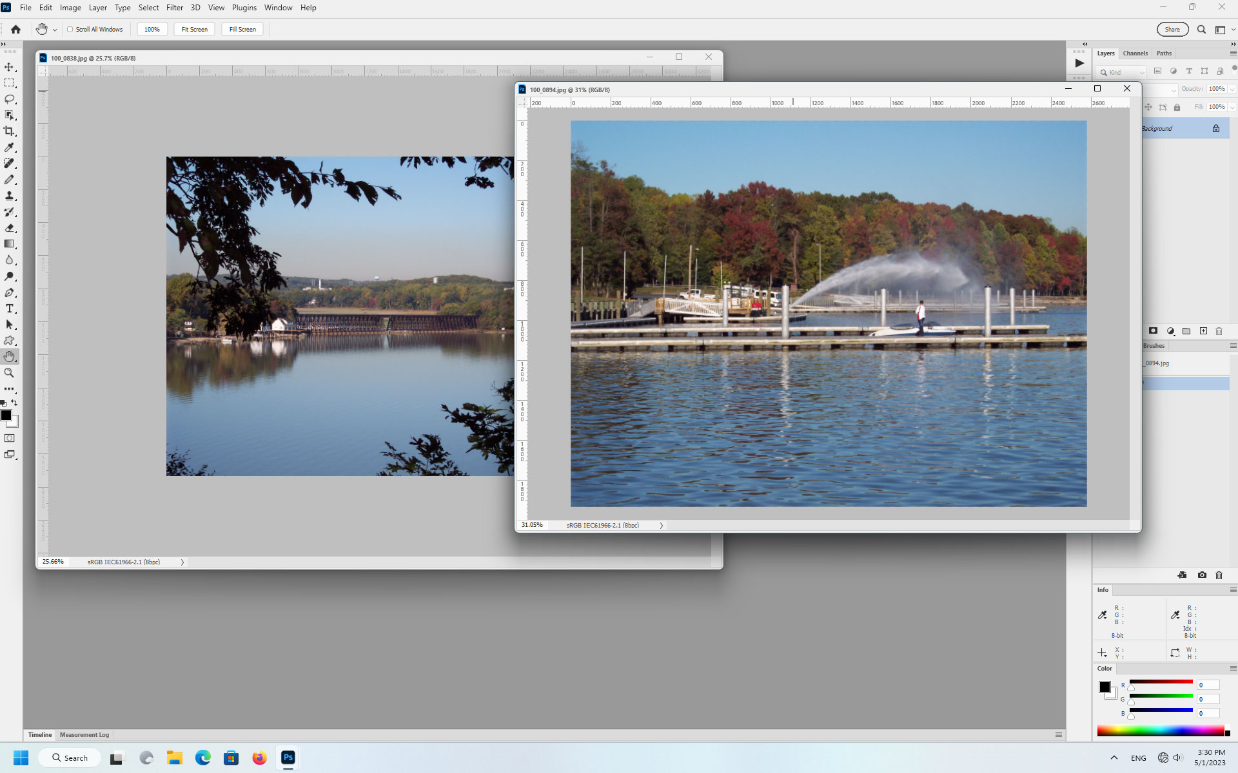
Task: Click the Fit Screen button
Action: [x=194, y=29]
